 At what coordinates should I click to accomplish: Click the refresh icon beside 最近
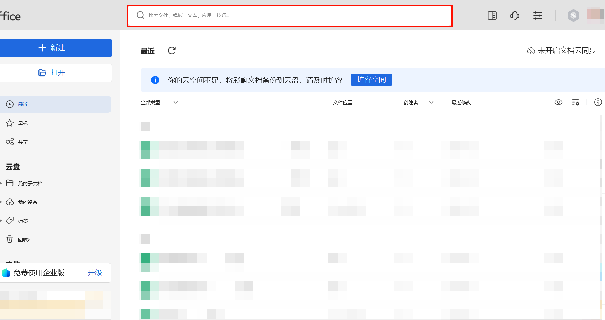coord(172,51)
